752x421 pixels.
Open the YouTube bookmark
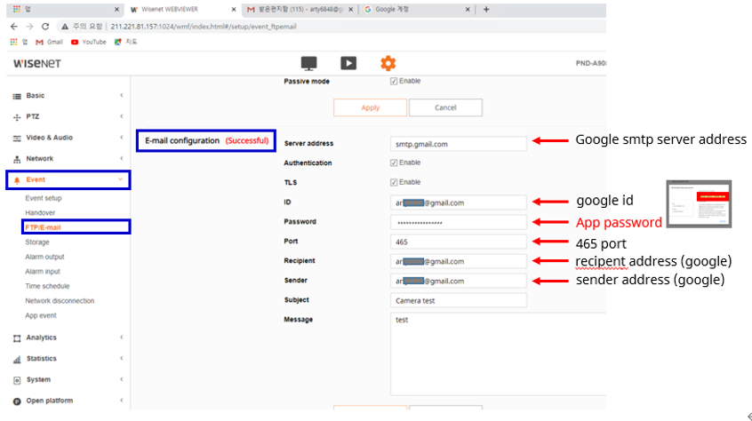(88, 42)
